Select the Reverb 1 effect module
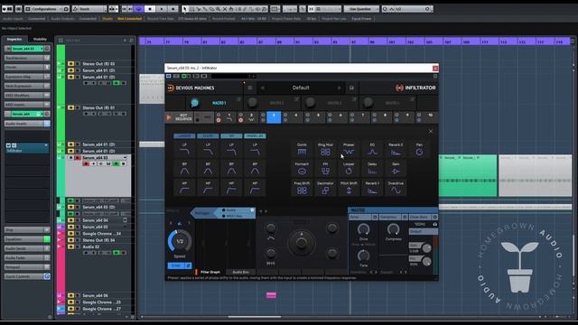 click(372, 188)
